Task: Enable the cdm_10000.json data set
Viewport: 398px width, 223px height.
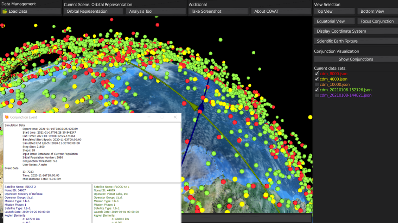Action: click(317, 84)
